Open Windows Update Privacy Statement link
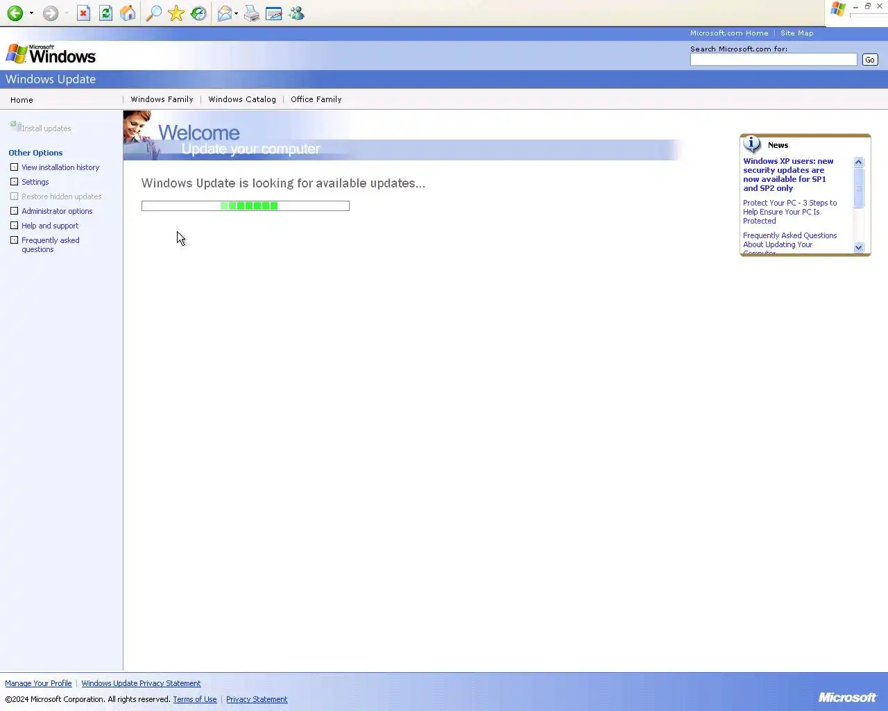The height and width of the screenshot is (711, 888). click(141, 683)
